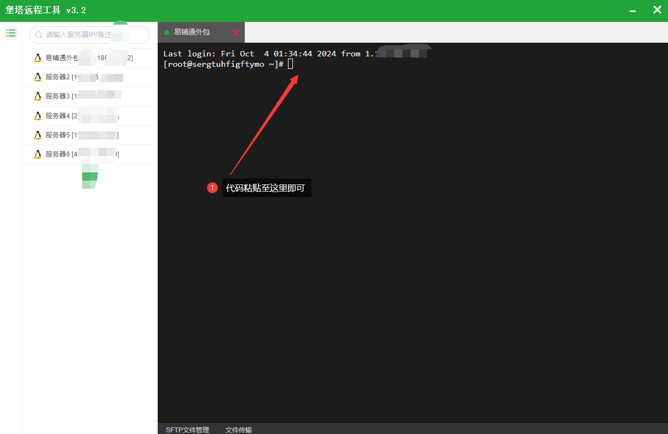Click the search magnifier icon
Viewport: 668px width, 434px height.
(38, 34)
